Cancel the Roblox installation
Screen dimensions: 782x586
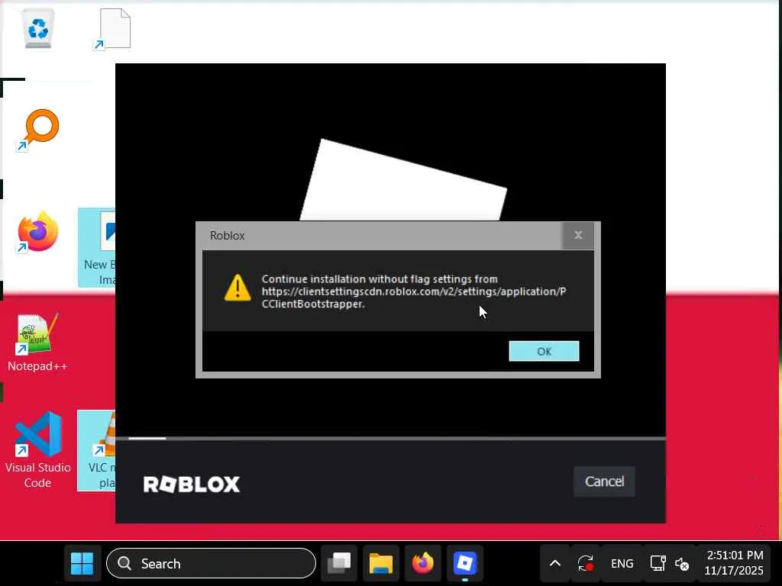[x=604, y=481]
